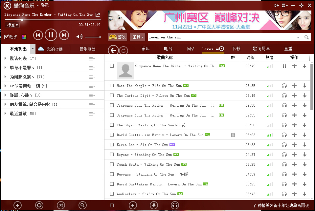Go to the previous track
This screenshot has width=315, height=211.
click(38, 35)
